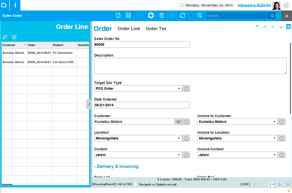The width and height of the screenshot is (292, 193).
Task: Refresh the sales order with the refresh icon
Action: pyautogui.click(x=182, y=16)
